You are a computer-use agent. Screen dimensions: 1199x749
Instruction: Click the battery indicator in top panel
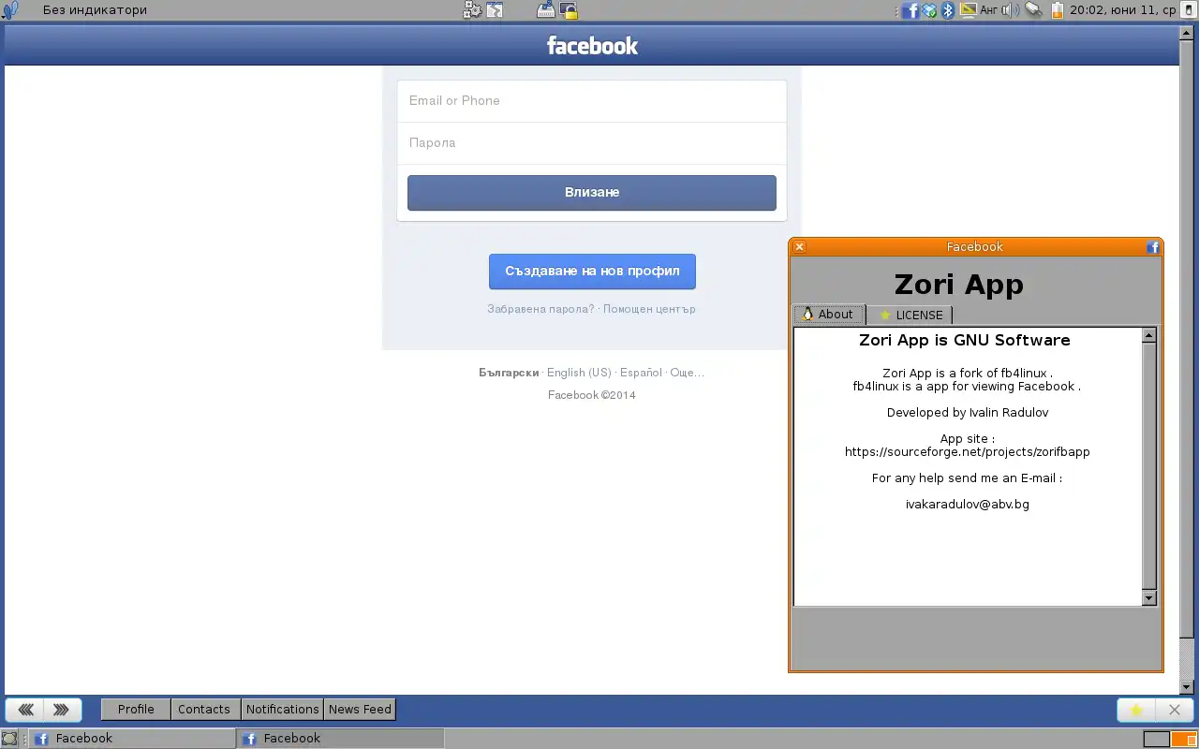pos(1058,10)
